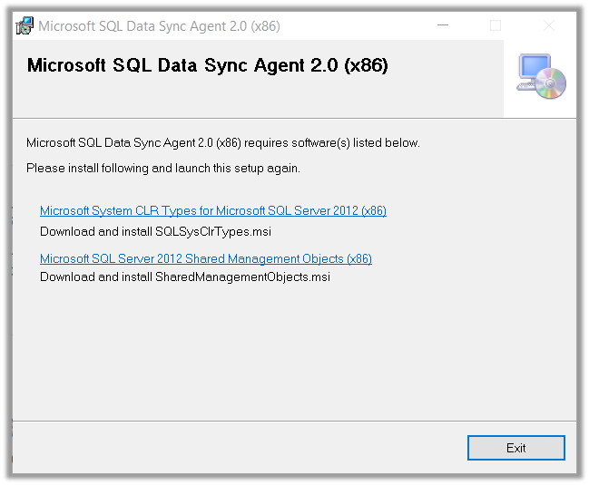Open the SQL Server 2012 Shared Management Objects link

click(206, 259)
